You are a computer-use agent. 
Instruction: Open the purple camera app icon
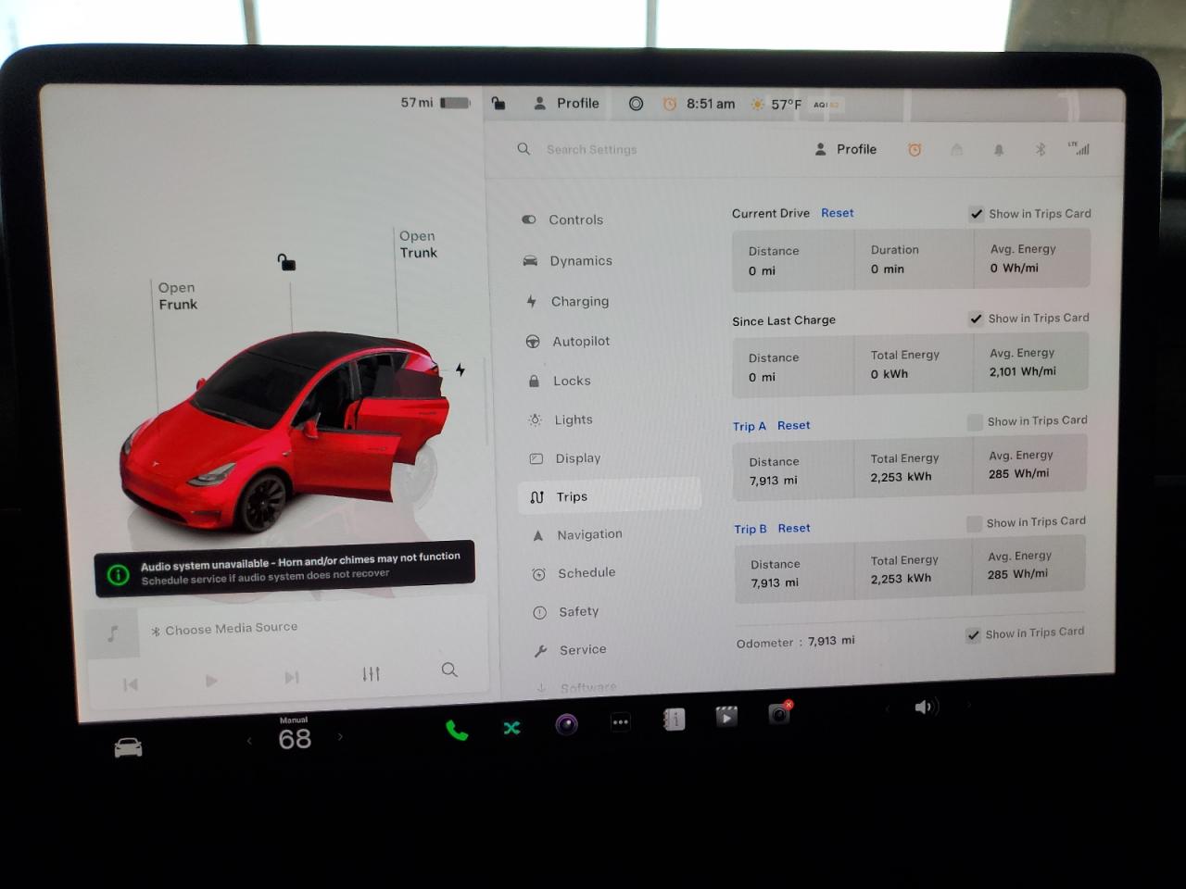point(566,724)
